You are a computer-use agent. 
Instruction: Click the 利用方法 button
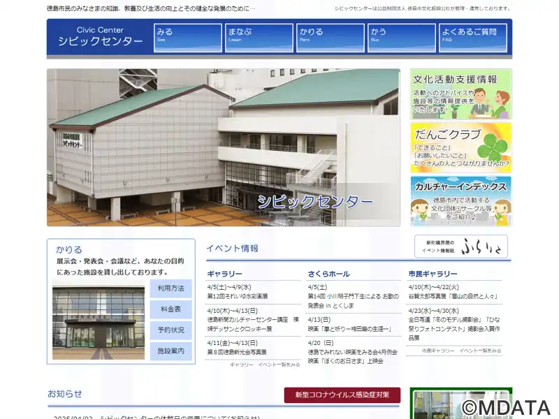click(170, 288)
